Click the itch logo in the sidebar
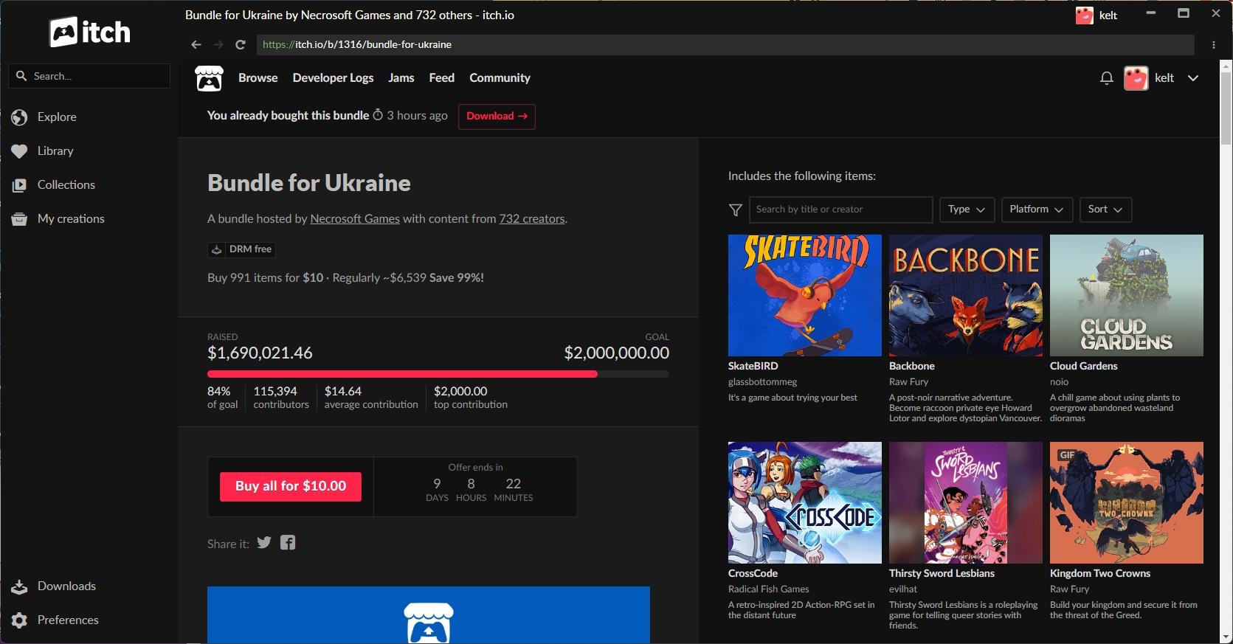 pos(90,32)
